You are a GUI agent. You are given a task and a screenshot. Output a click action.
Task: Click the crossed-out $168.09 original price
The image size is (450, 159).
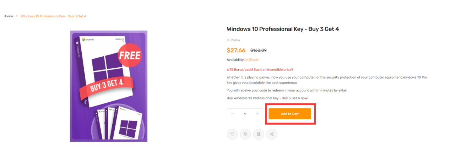tap(258, 50)
